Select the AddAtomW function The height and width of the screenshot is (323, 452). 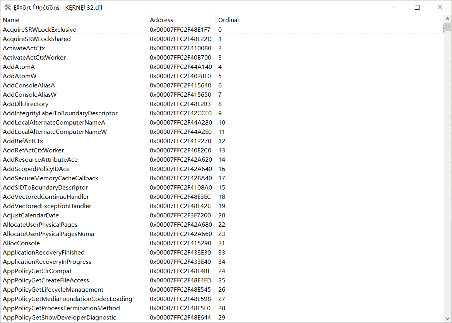click(x=223, y=76)
